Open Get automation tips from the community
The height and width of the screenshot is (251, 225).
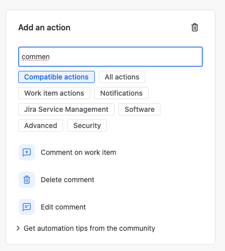[89, 228]
